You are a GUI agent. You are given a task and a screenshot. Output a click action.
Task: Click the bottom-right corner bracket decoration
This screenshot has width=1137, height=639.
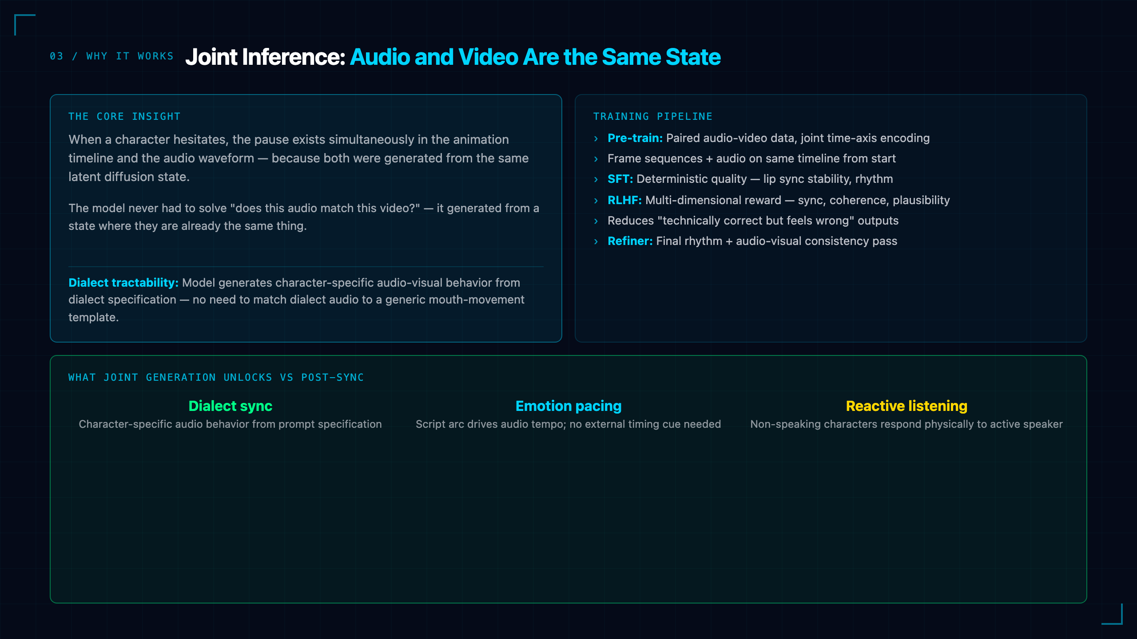pyautogui.click(x=1112, y=614)
